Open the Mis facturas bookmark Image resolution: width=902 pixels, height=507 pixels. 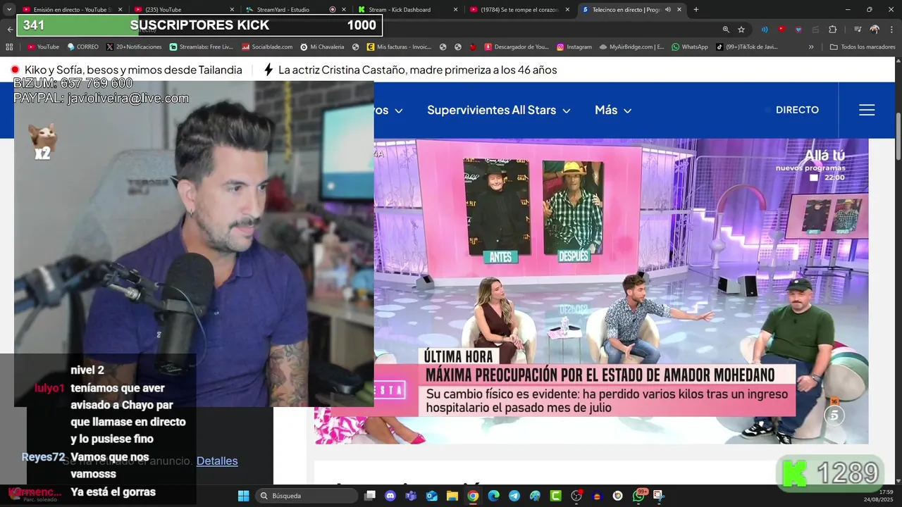click(x=399, y=47)
